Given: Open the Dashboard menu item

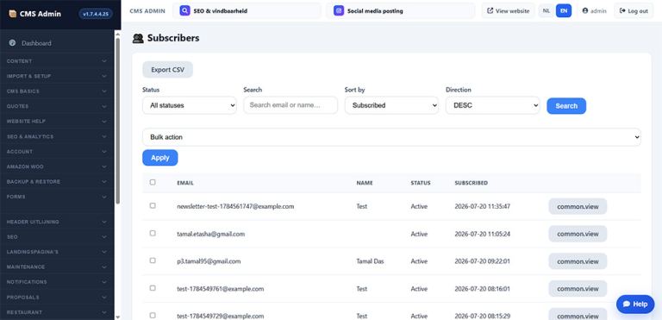Looking at the screenshot, I should click(x=57, y=43).
